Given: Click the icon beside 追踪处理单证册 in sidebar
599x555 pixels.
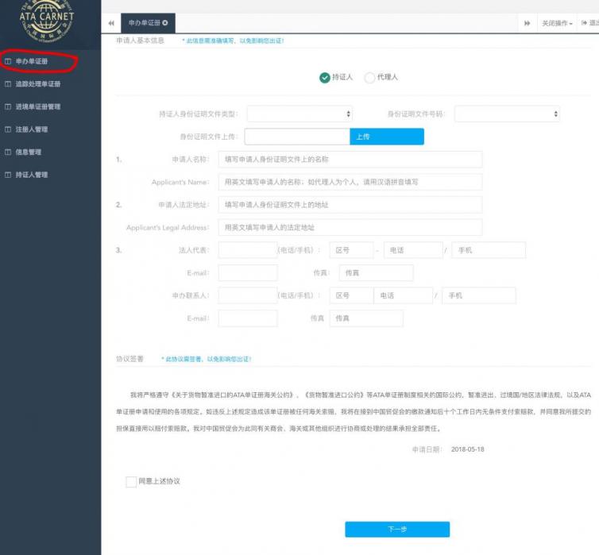Looking at the screenshot, I should click(8, 84).
